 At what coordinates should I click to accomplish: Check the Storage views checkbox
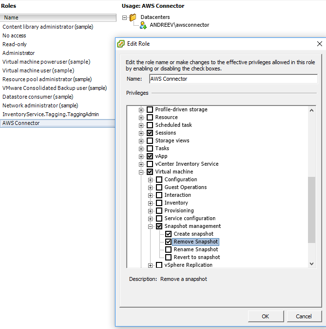coord(150,140)
